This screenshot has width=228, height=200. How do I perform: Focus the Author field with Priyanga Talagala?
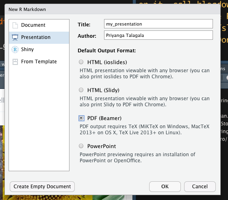coord(159,35)
